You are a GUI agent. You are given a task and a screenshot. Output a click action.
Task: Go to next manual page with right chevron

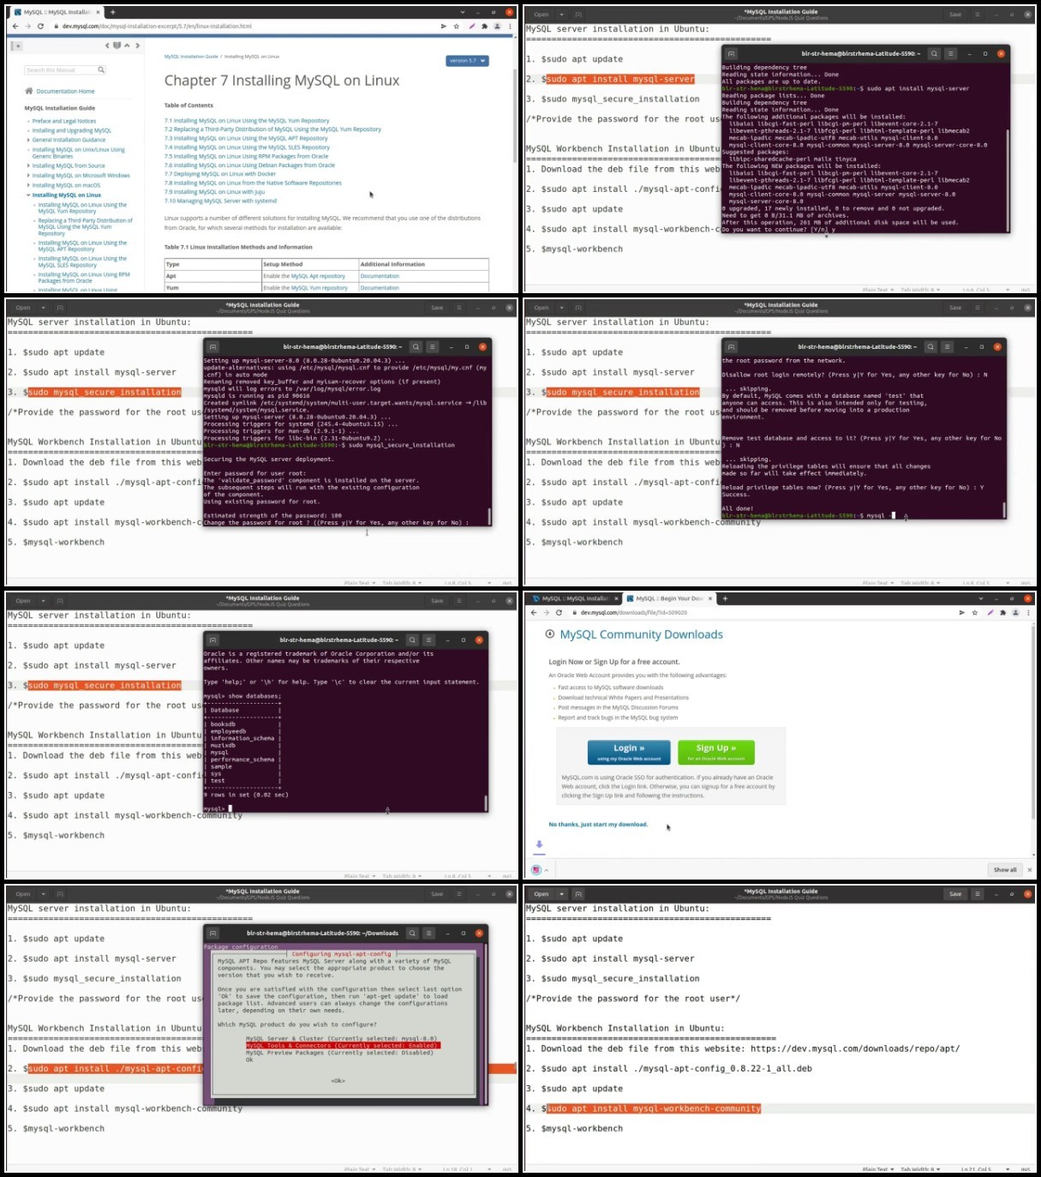137,45
